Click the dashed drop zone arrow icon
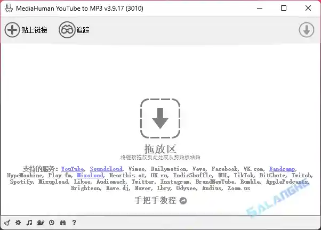Viewport: 321px width, 230px height. [x=160, y=118]
